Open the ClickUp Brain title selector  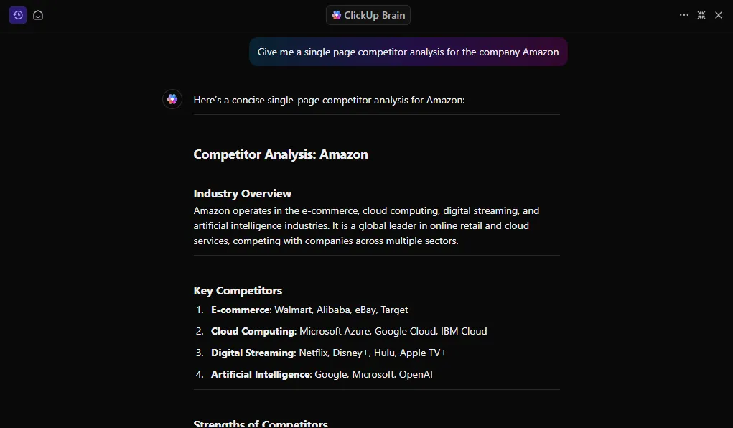(368, 15)
